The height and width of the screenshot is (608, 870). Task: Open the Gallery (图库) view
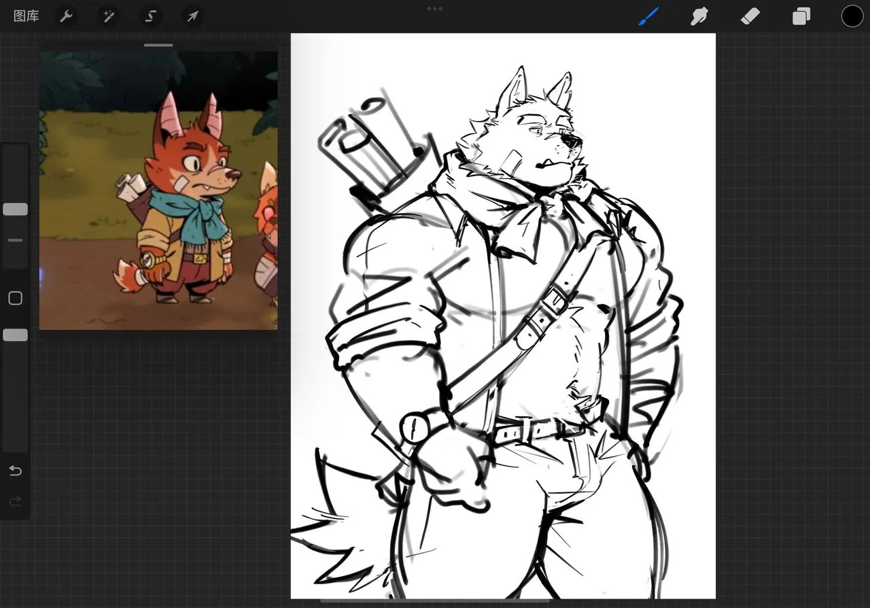pyautogui.click(x=27, y=16)
